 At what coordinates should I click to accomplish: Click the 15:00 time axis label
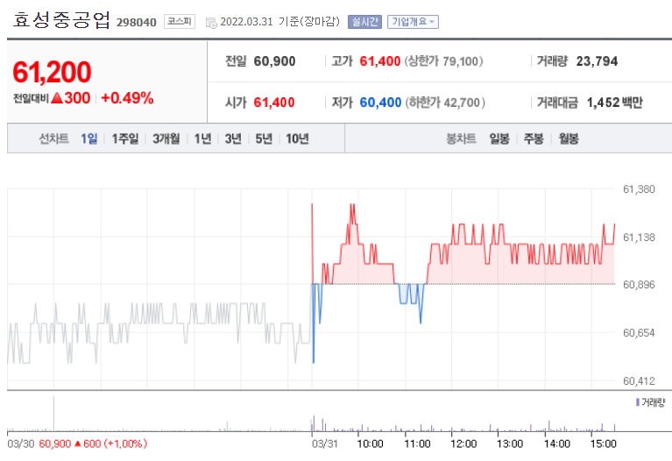tap(603, 443)
